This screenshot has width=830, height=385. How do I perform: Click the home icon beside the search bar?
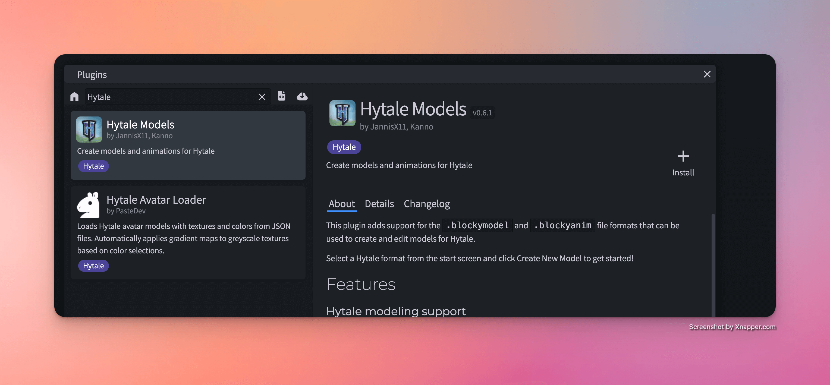74,96
